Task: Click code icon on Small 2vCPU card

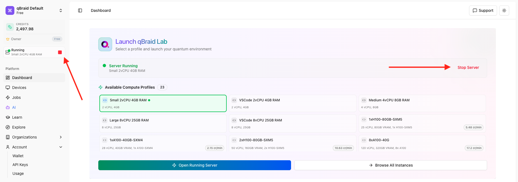Action: (105, 100)
